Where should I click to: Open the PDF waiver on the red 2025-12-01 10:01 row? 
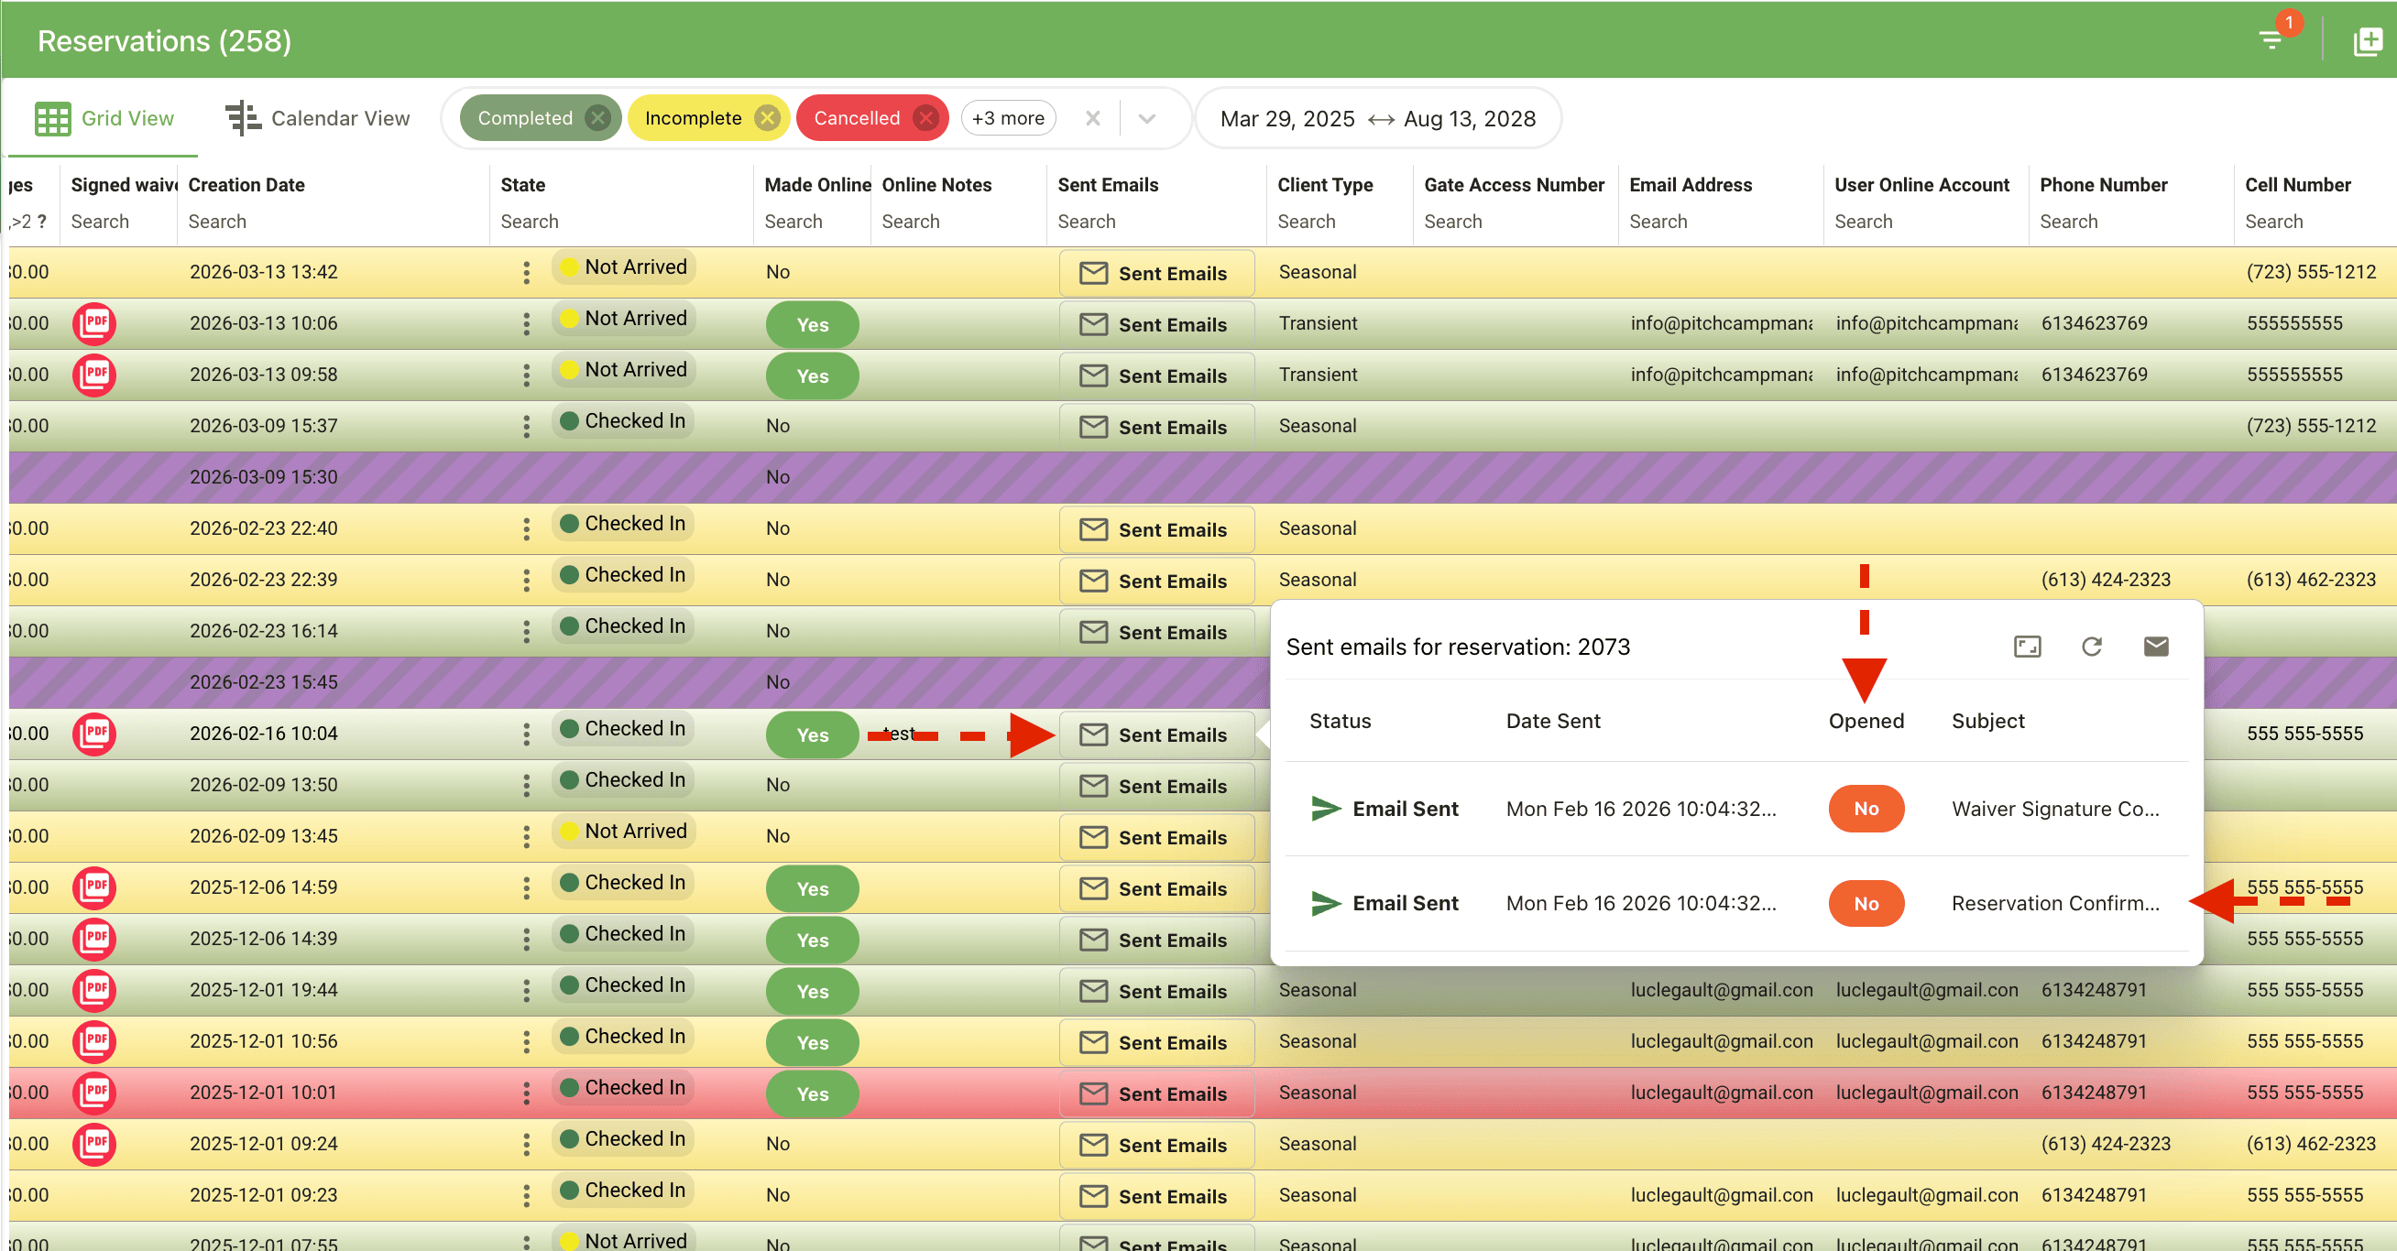94,1092
